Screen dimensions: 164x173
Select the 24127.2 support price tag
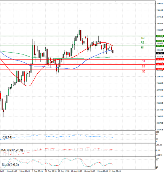click(160, 64)
